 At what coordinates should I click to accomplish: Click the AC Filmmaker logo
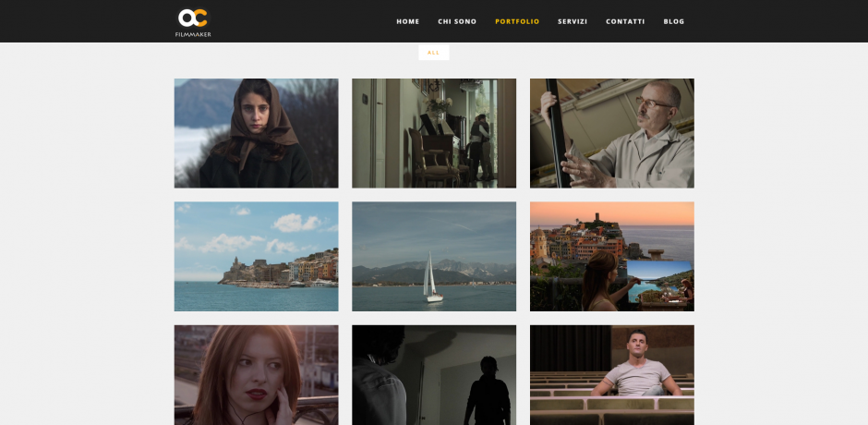193,18
